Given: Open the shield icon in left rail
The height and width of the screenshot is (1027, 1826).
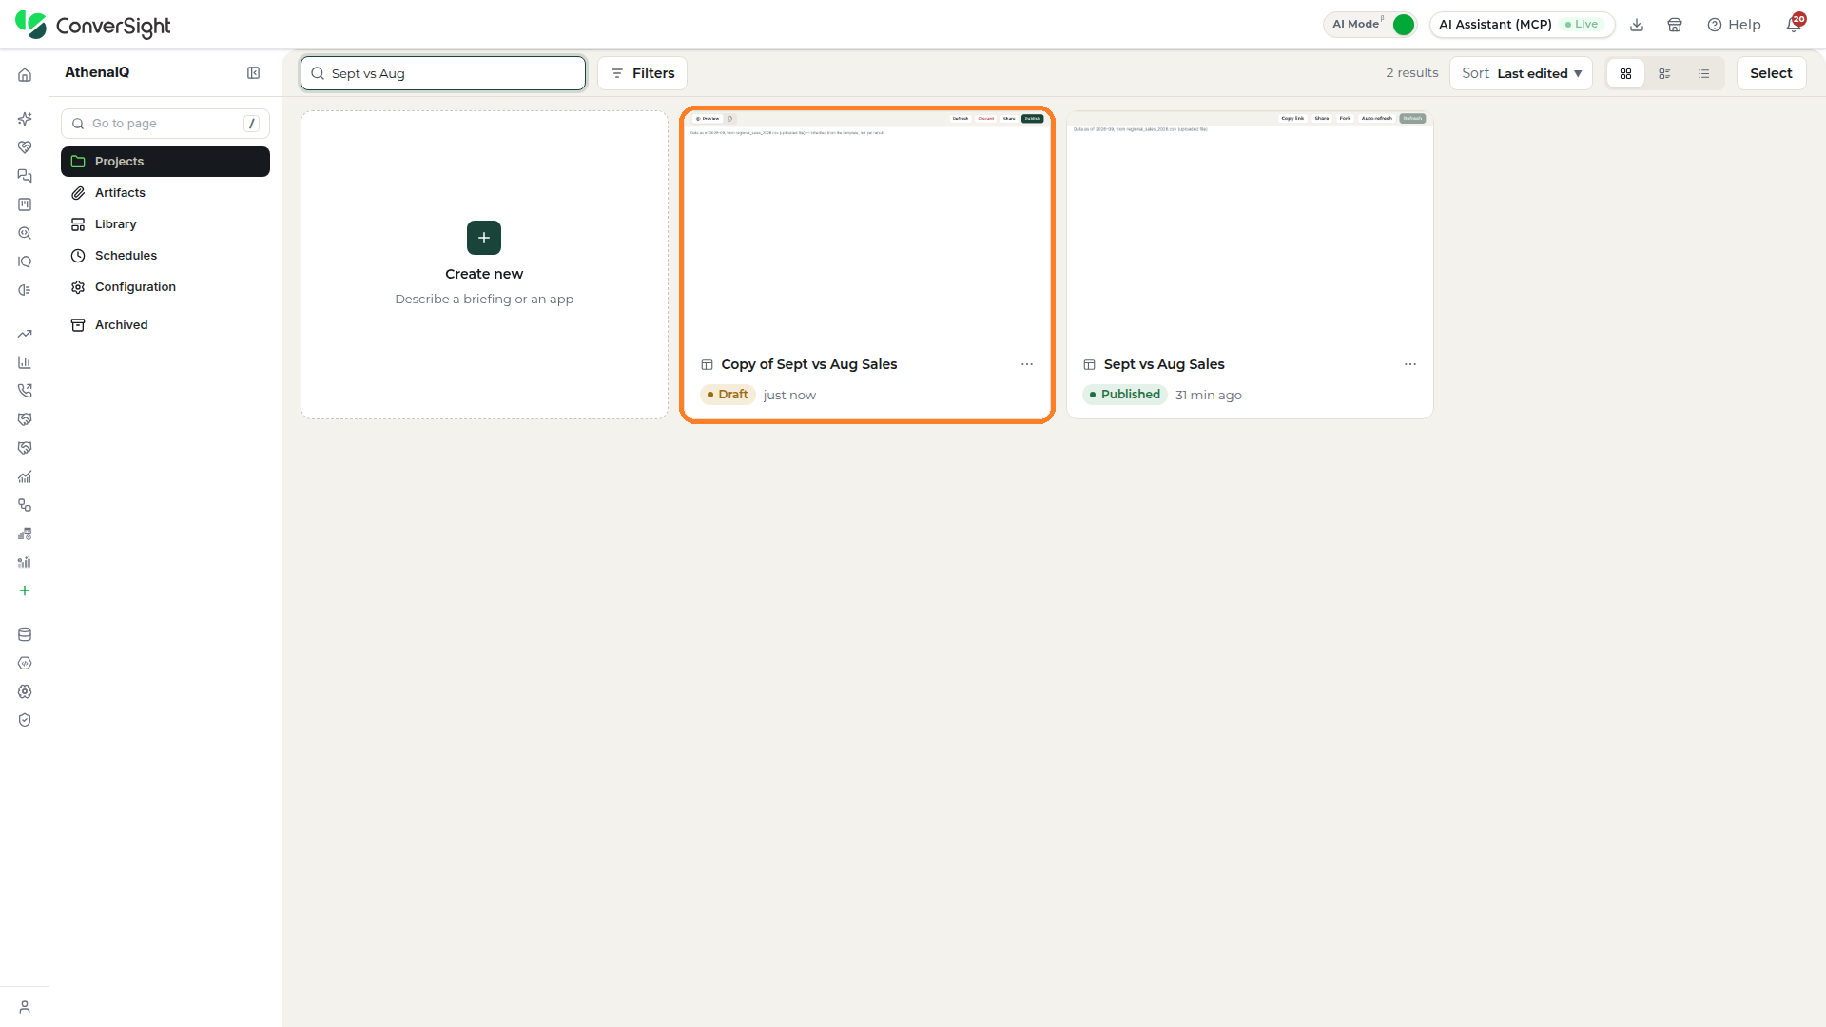Looking at the screenshot, I should click(25, 720).
